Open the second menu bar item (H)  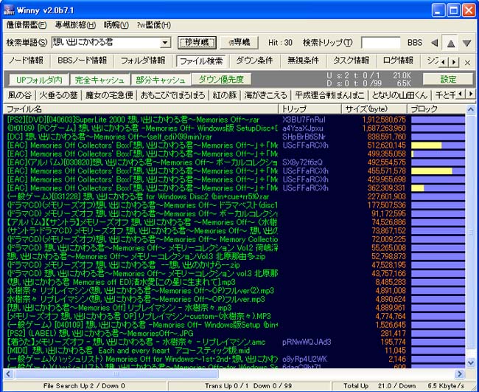[x=75, y=25]
